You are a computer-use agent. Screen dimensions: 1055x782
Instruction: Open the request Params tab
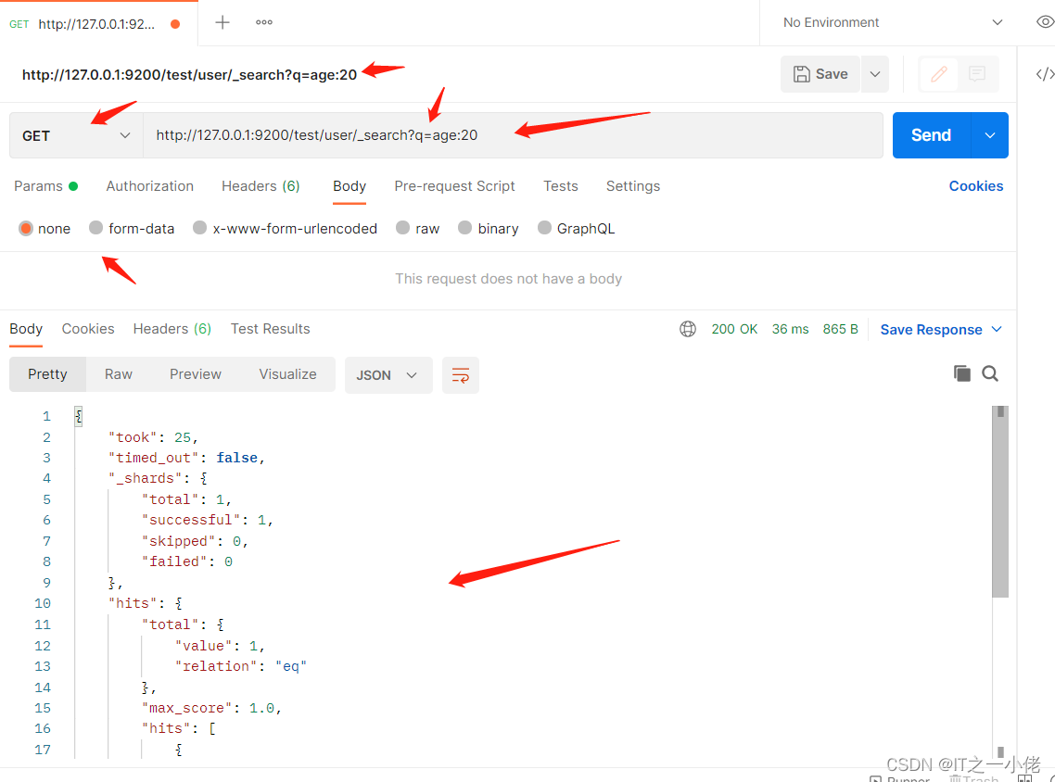[x=45, y=186]
